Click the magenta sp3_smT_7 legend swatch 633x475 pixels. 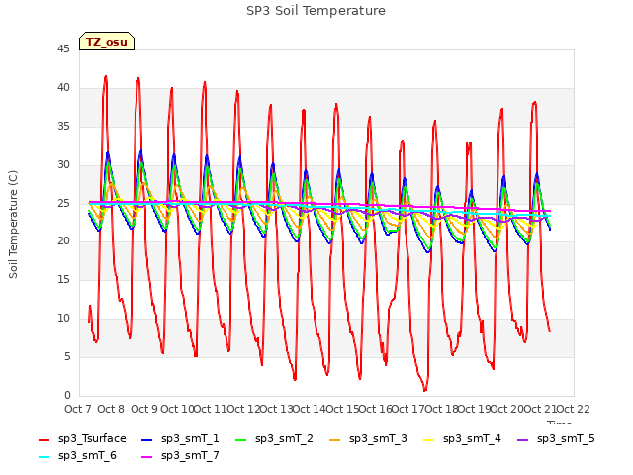pyautogui.click(x=147, y=457)
